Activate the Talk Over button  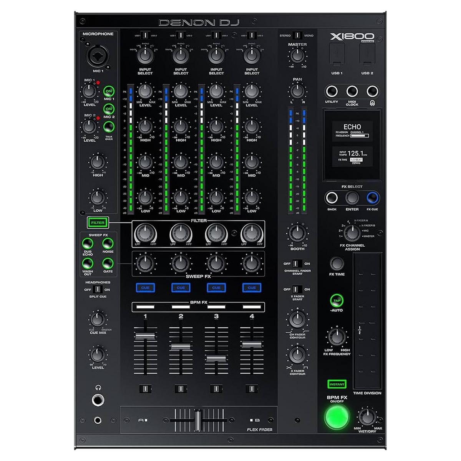[109, 127]
